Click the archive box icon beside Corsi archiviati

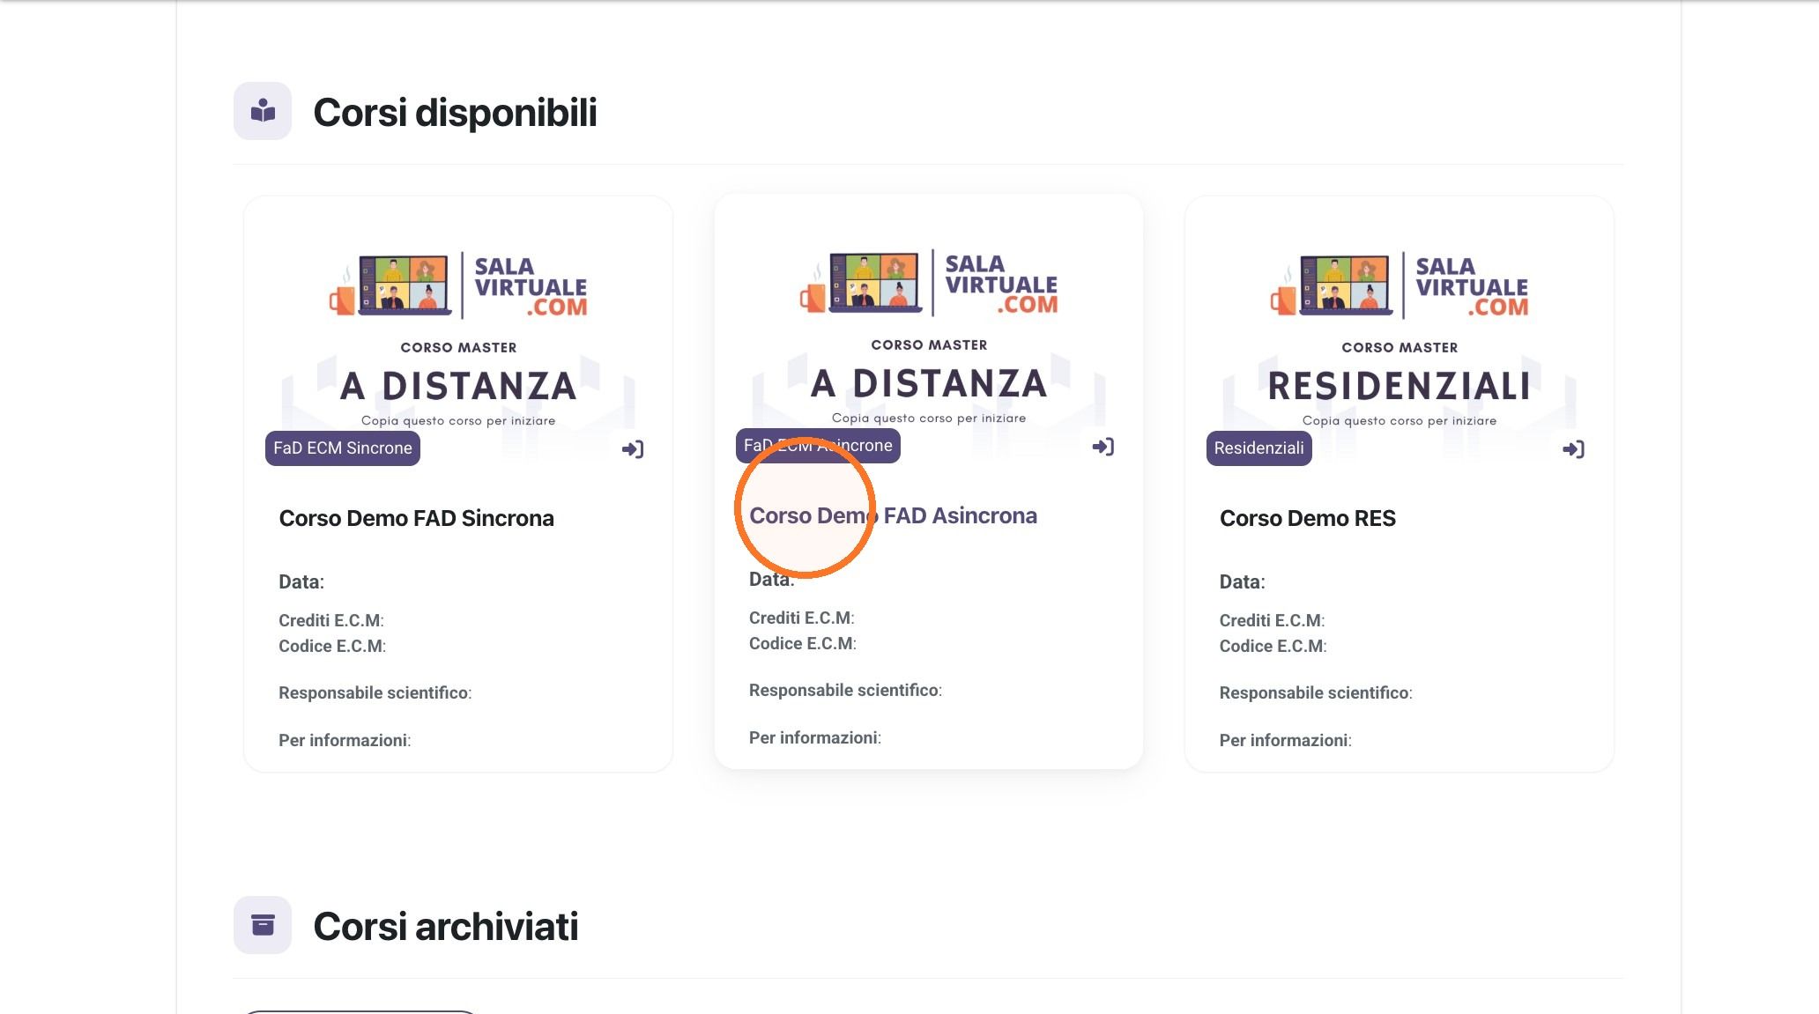tap(263, 925)
